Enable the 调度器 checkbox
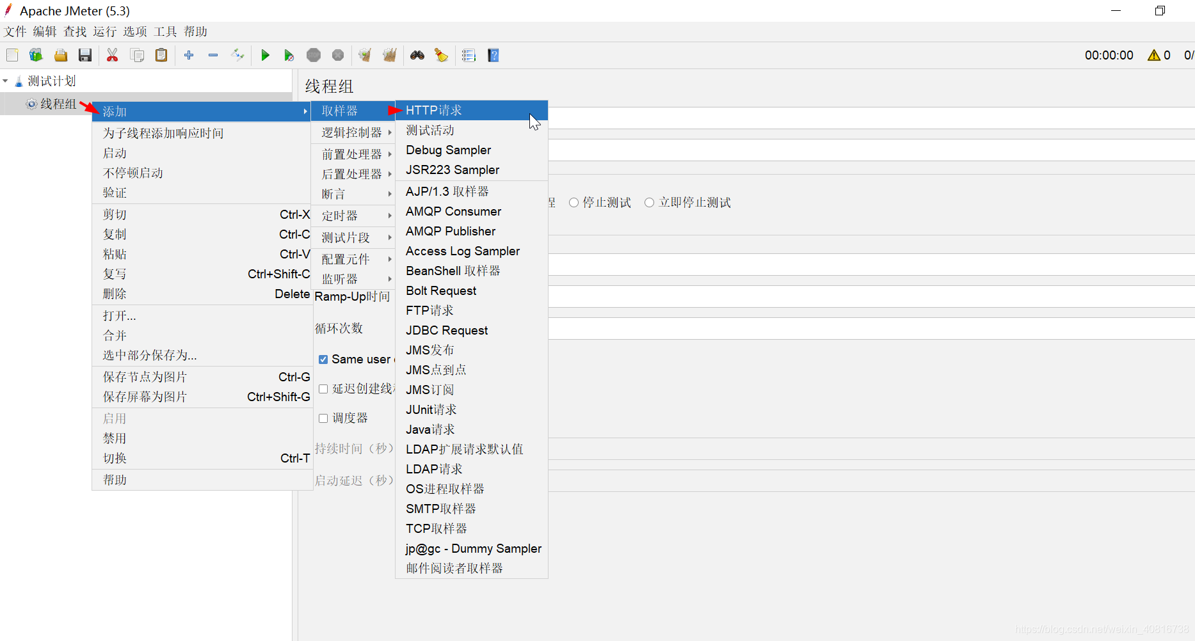Viewport: 1195px width, 641px height. tap(323, 418)
